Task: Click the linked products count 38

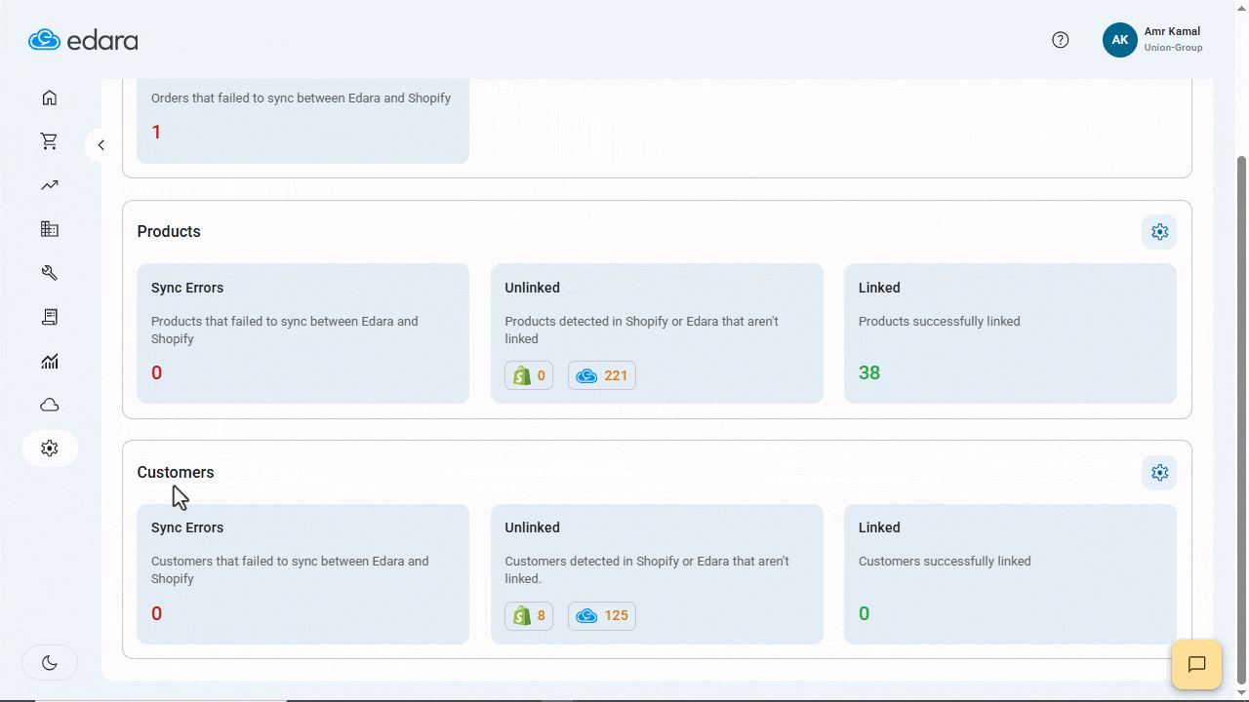Action: coord(869,372)
